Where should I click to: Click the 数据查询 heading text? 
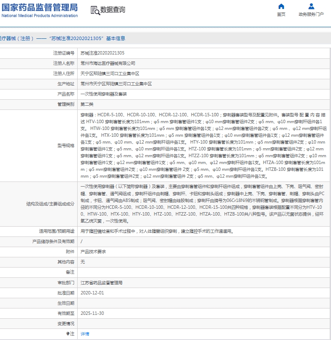tap(113, 10)
